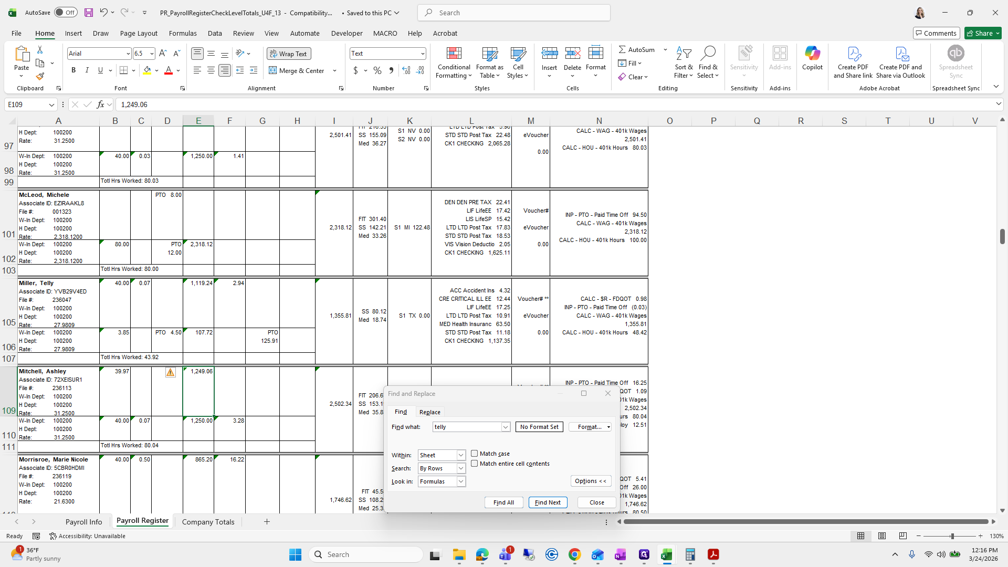Open the Company Totals sheet tab
The height and width of the screenshot is (567, 1008).
tap(208, 522)
